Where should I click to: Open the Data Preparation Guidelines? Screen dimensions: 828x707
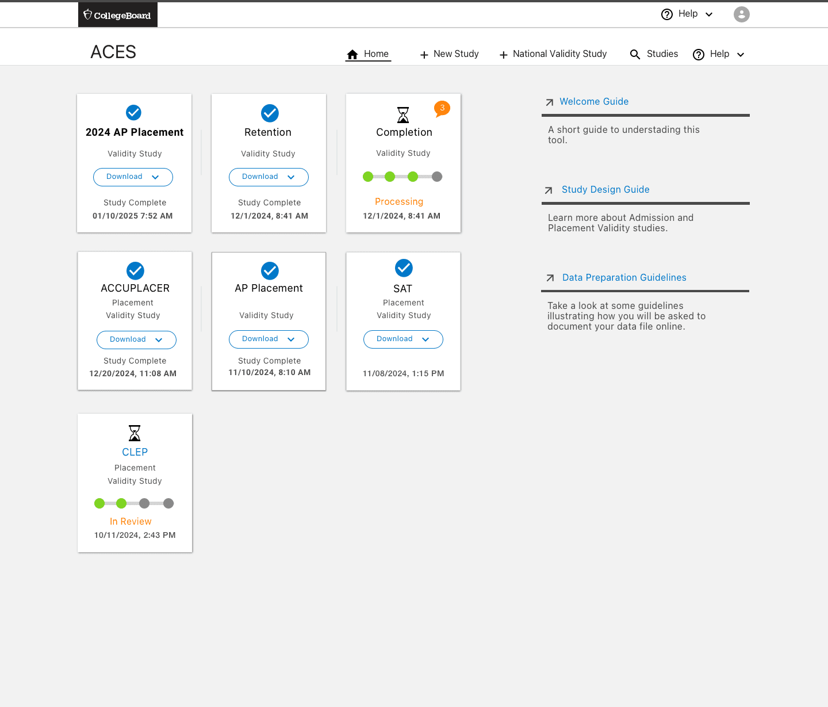(x=624, y=277)
